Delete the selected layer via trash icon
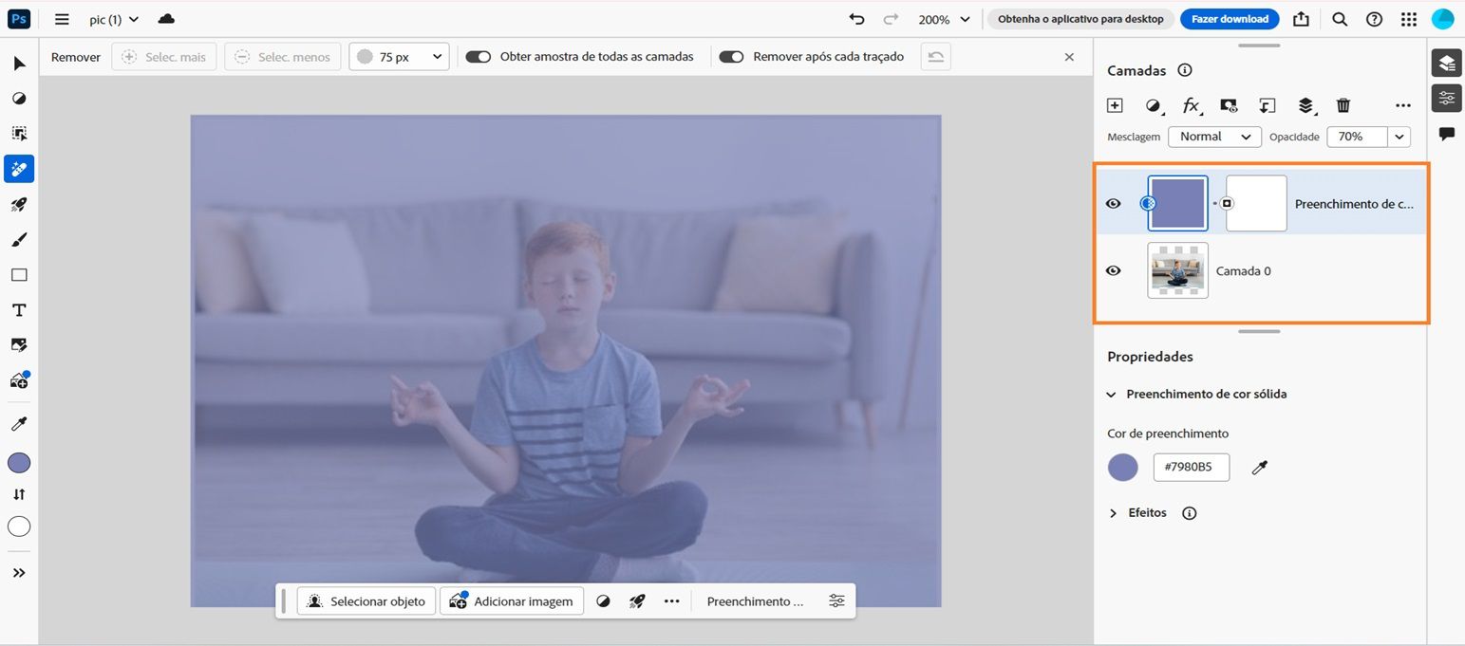This screenshot has height=646, width=1465. tap(1343, 105)
